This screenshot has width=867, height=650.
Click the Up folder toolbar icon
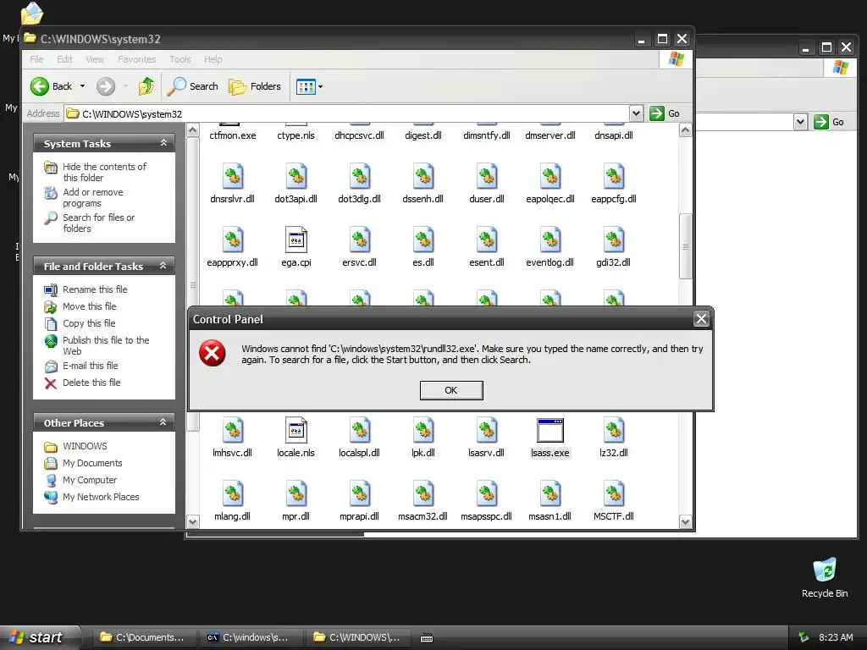point(146,86)
